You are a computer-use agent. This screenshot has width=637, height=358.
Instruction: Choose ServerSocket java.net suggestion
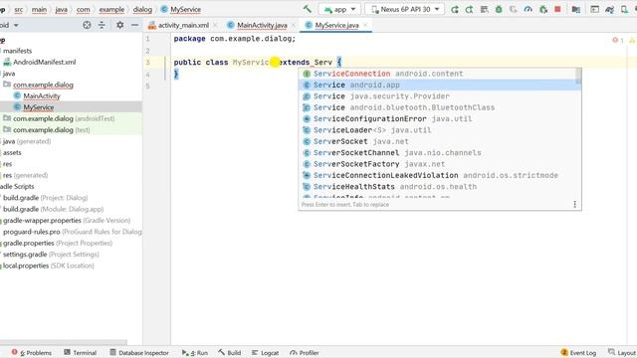437,141
